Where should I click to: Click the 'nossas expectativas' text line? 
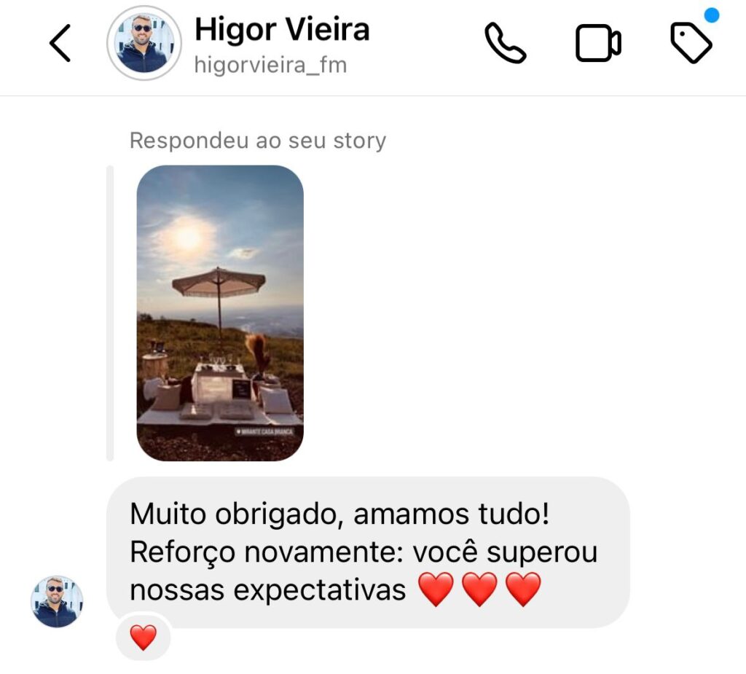tap(268, 590)
